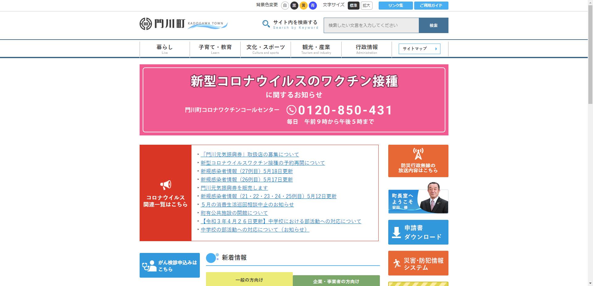Select white (白) background color
This screenshot has width=593, height=286.
(x=285, y=6)
